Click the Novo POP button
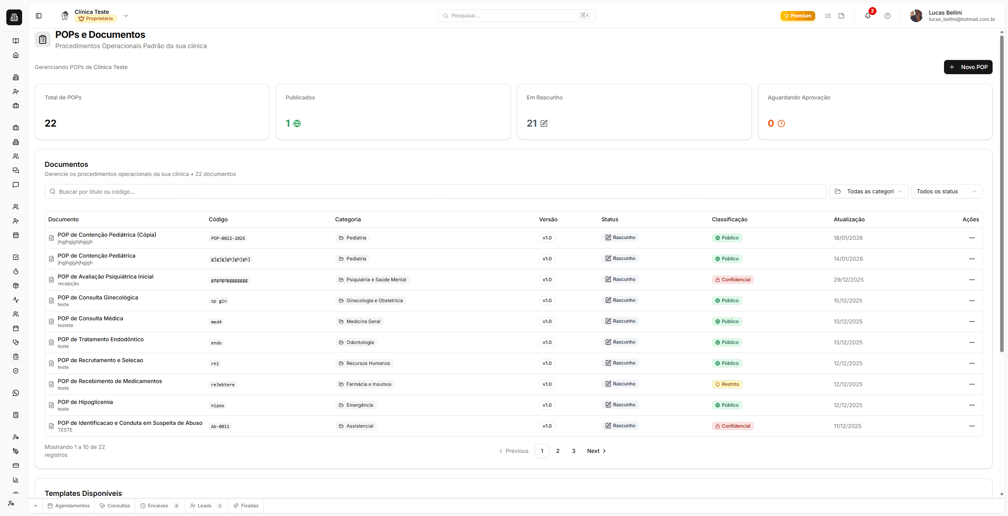This screenshot has height=516, width=1008. [x=967, y=67]
